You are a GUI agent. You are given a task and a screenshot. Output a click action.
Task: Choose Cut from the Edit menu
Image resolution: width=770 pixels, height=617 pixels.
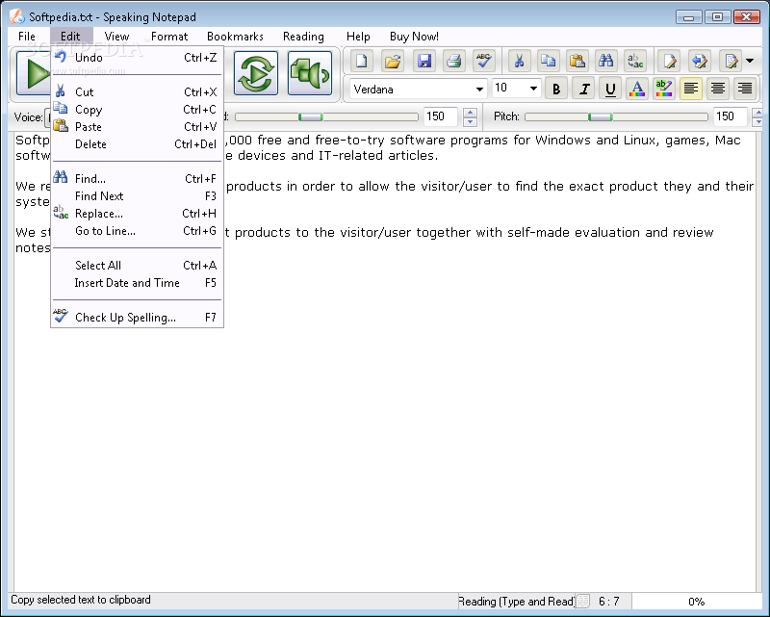137,91
